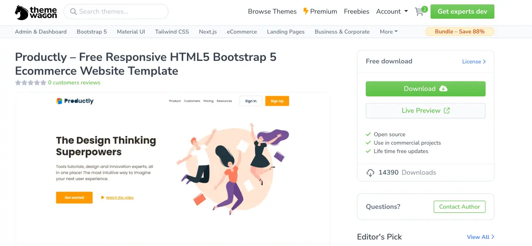Click orange Sign Up in preview
This screenshot has height=246, width=532.
[x=277, y=101]
